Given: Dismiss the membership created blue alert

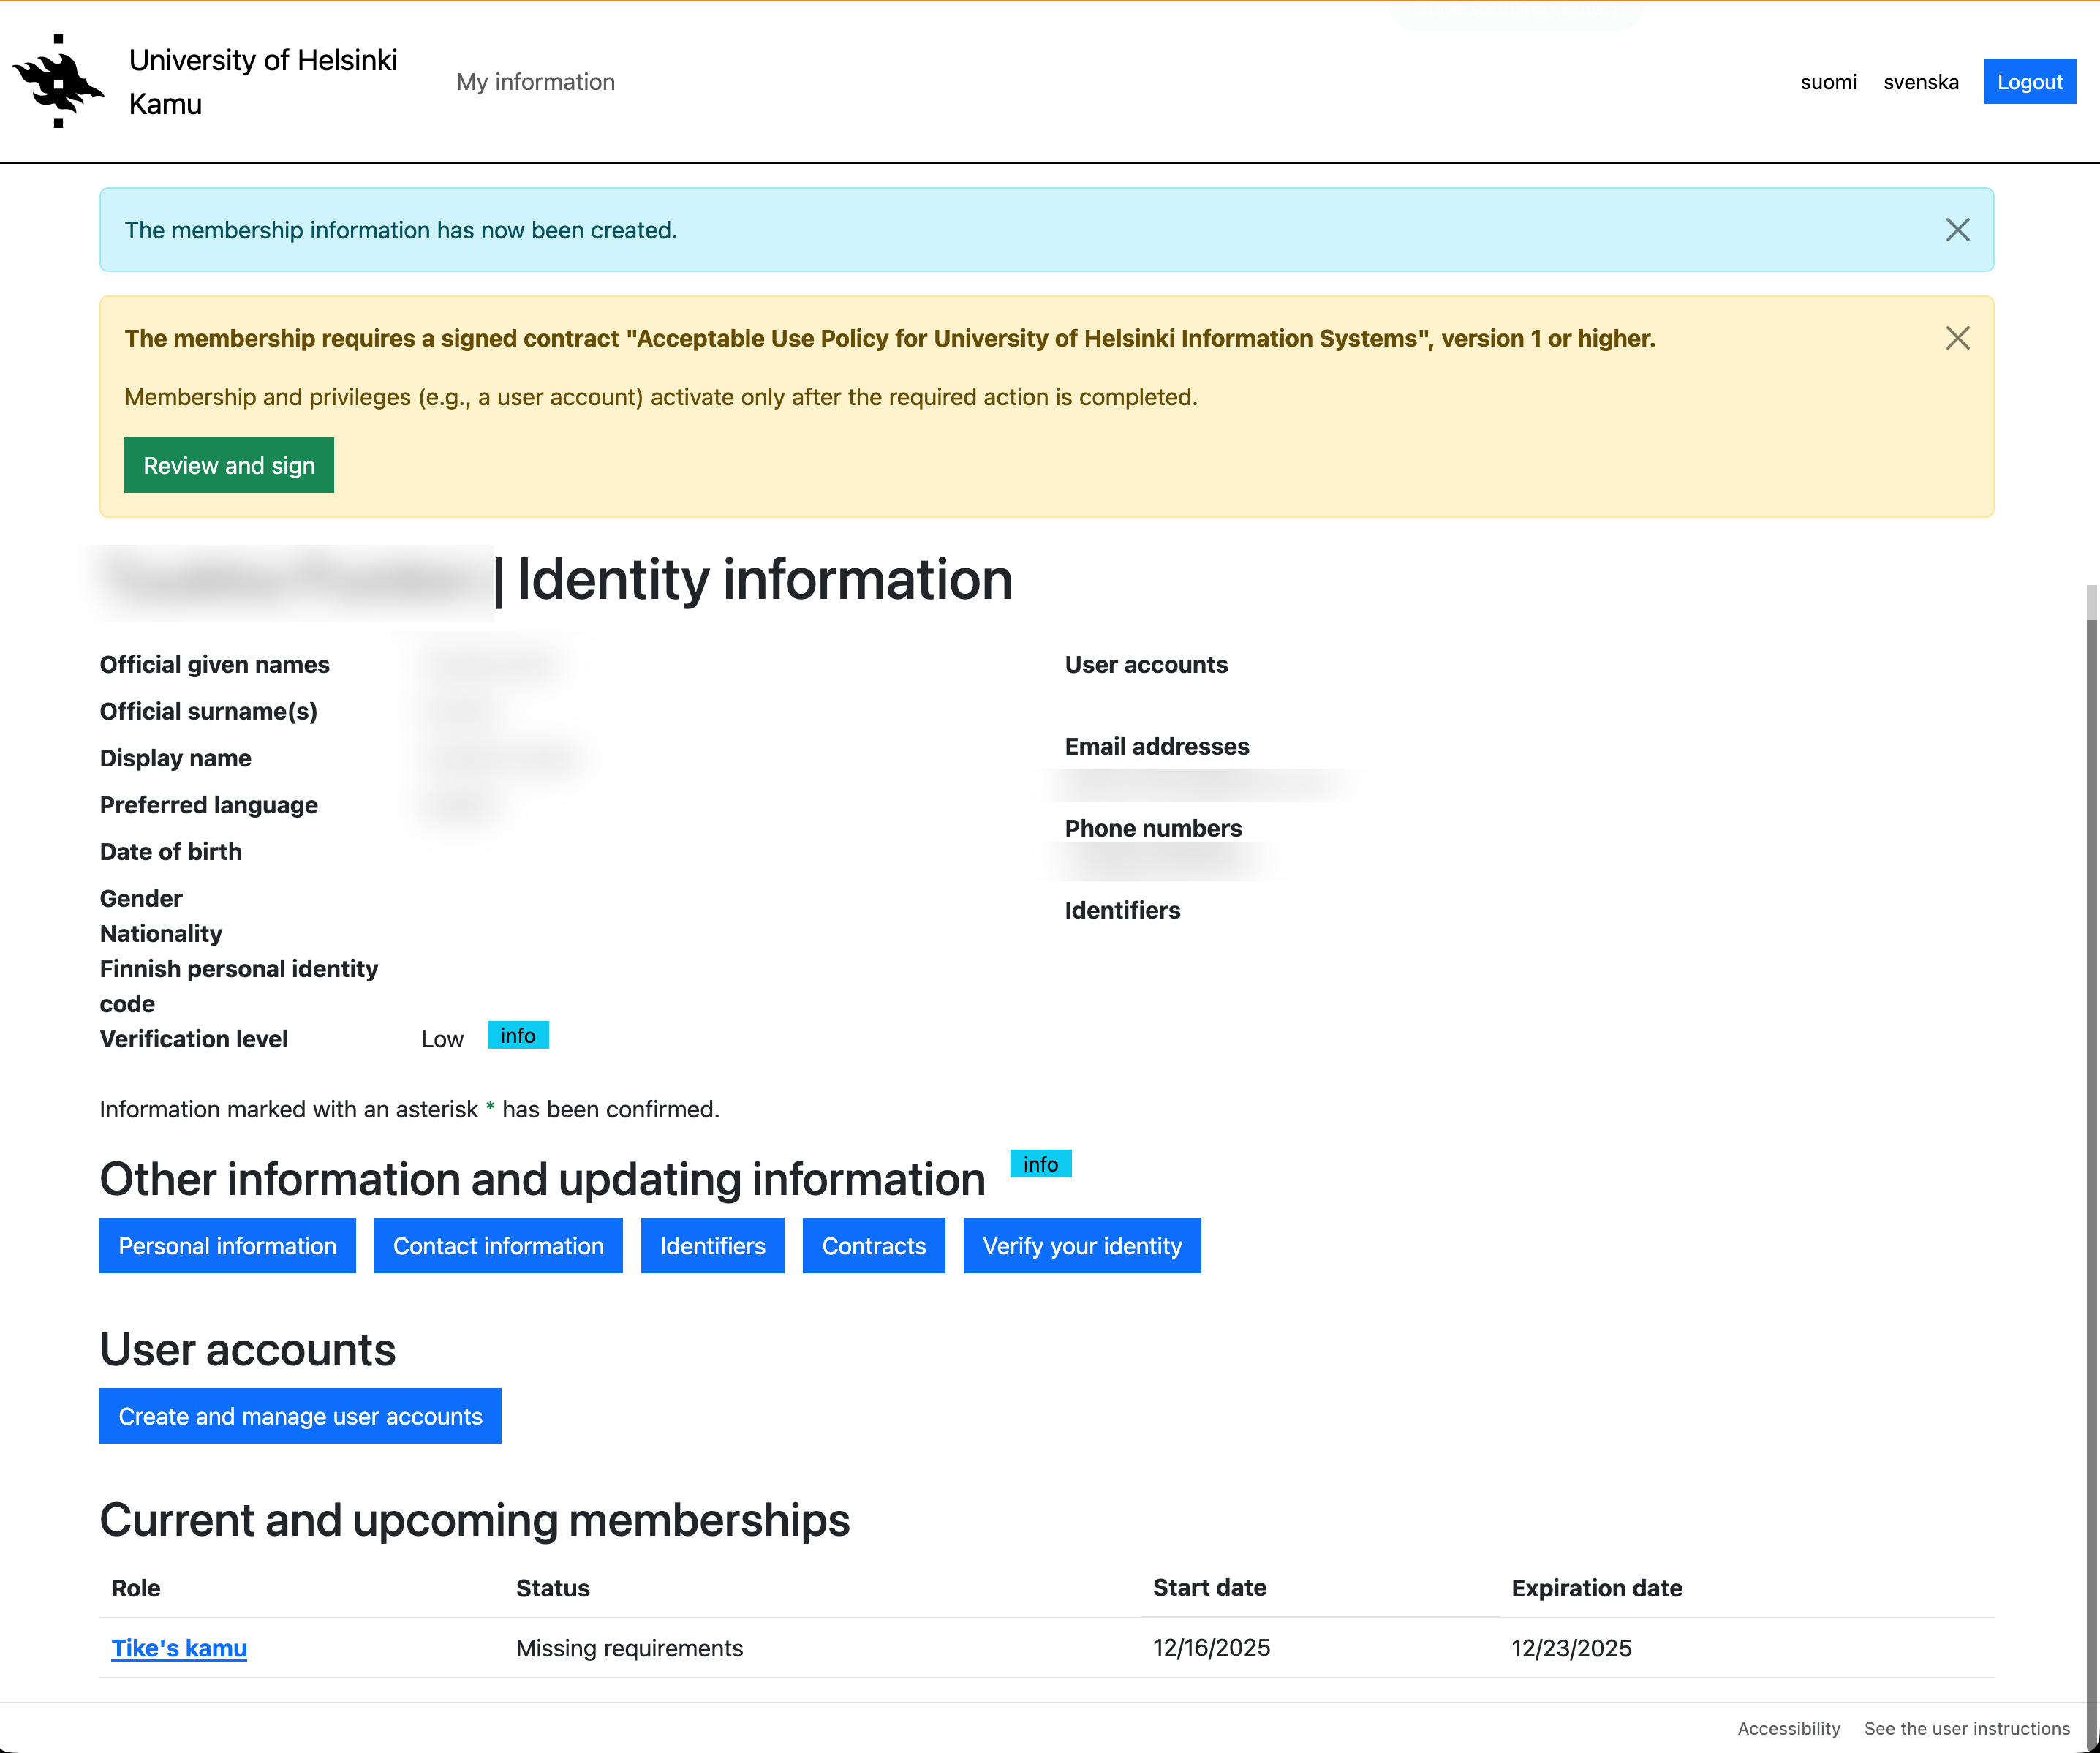Looking at the screenshot, I should [1957, 230].
